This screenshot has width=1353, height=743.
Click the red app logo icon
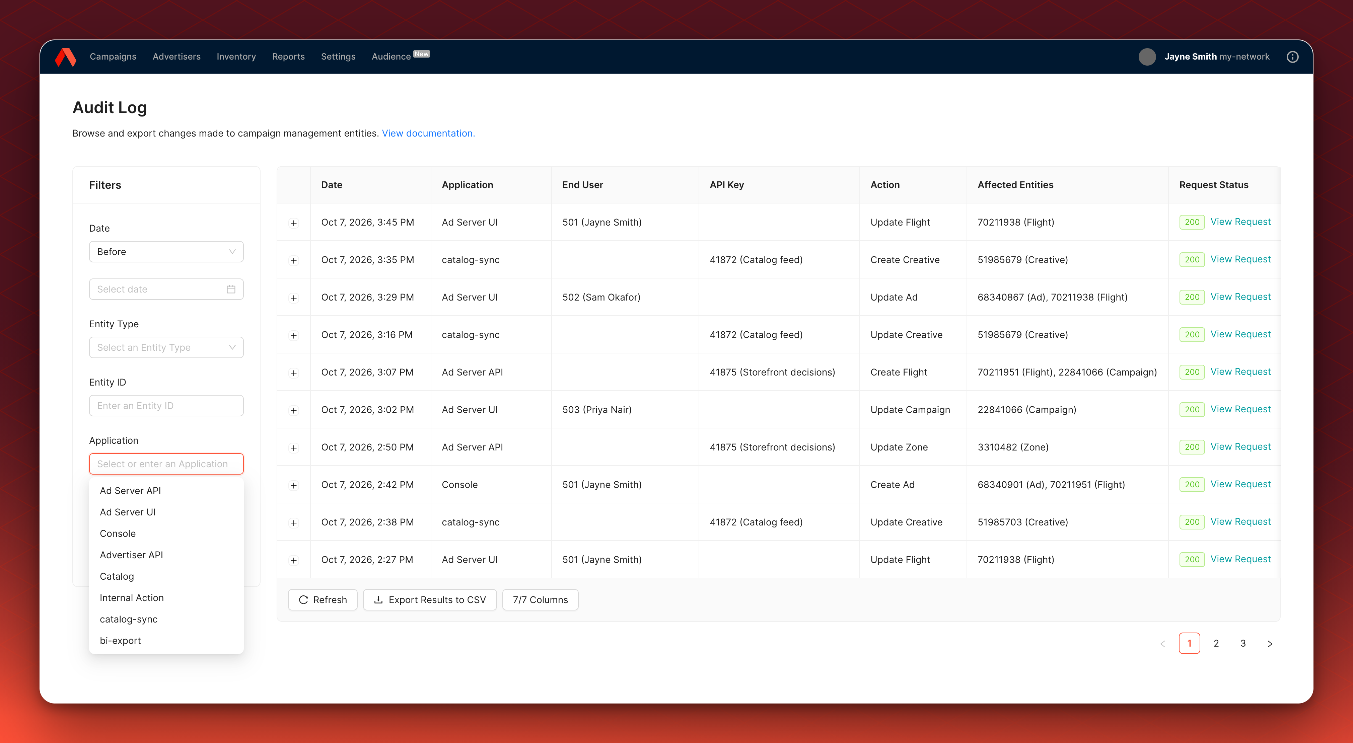click(x=66, y=57)
